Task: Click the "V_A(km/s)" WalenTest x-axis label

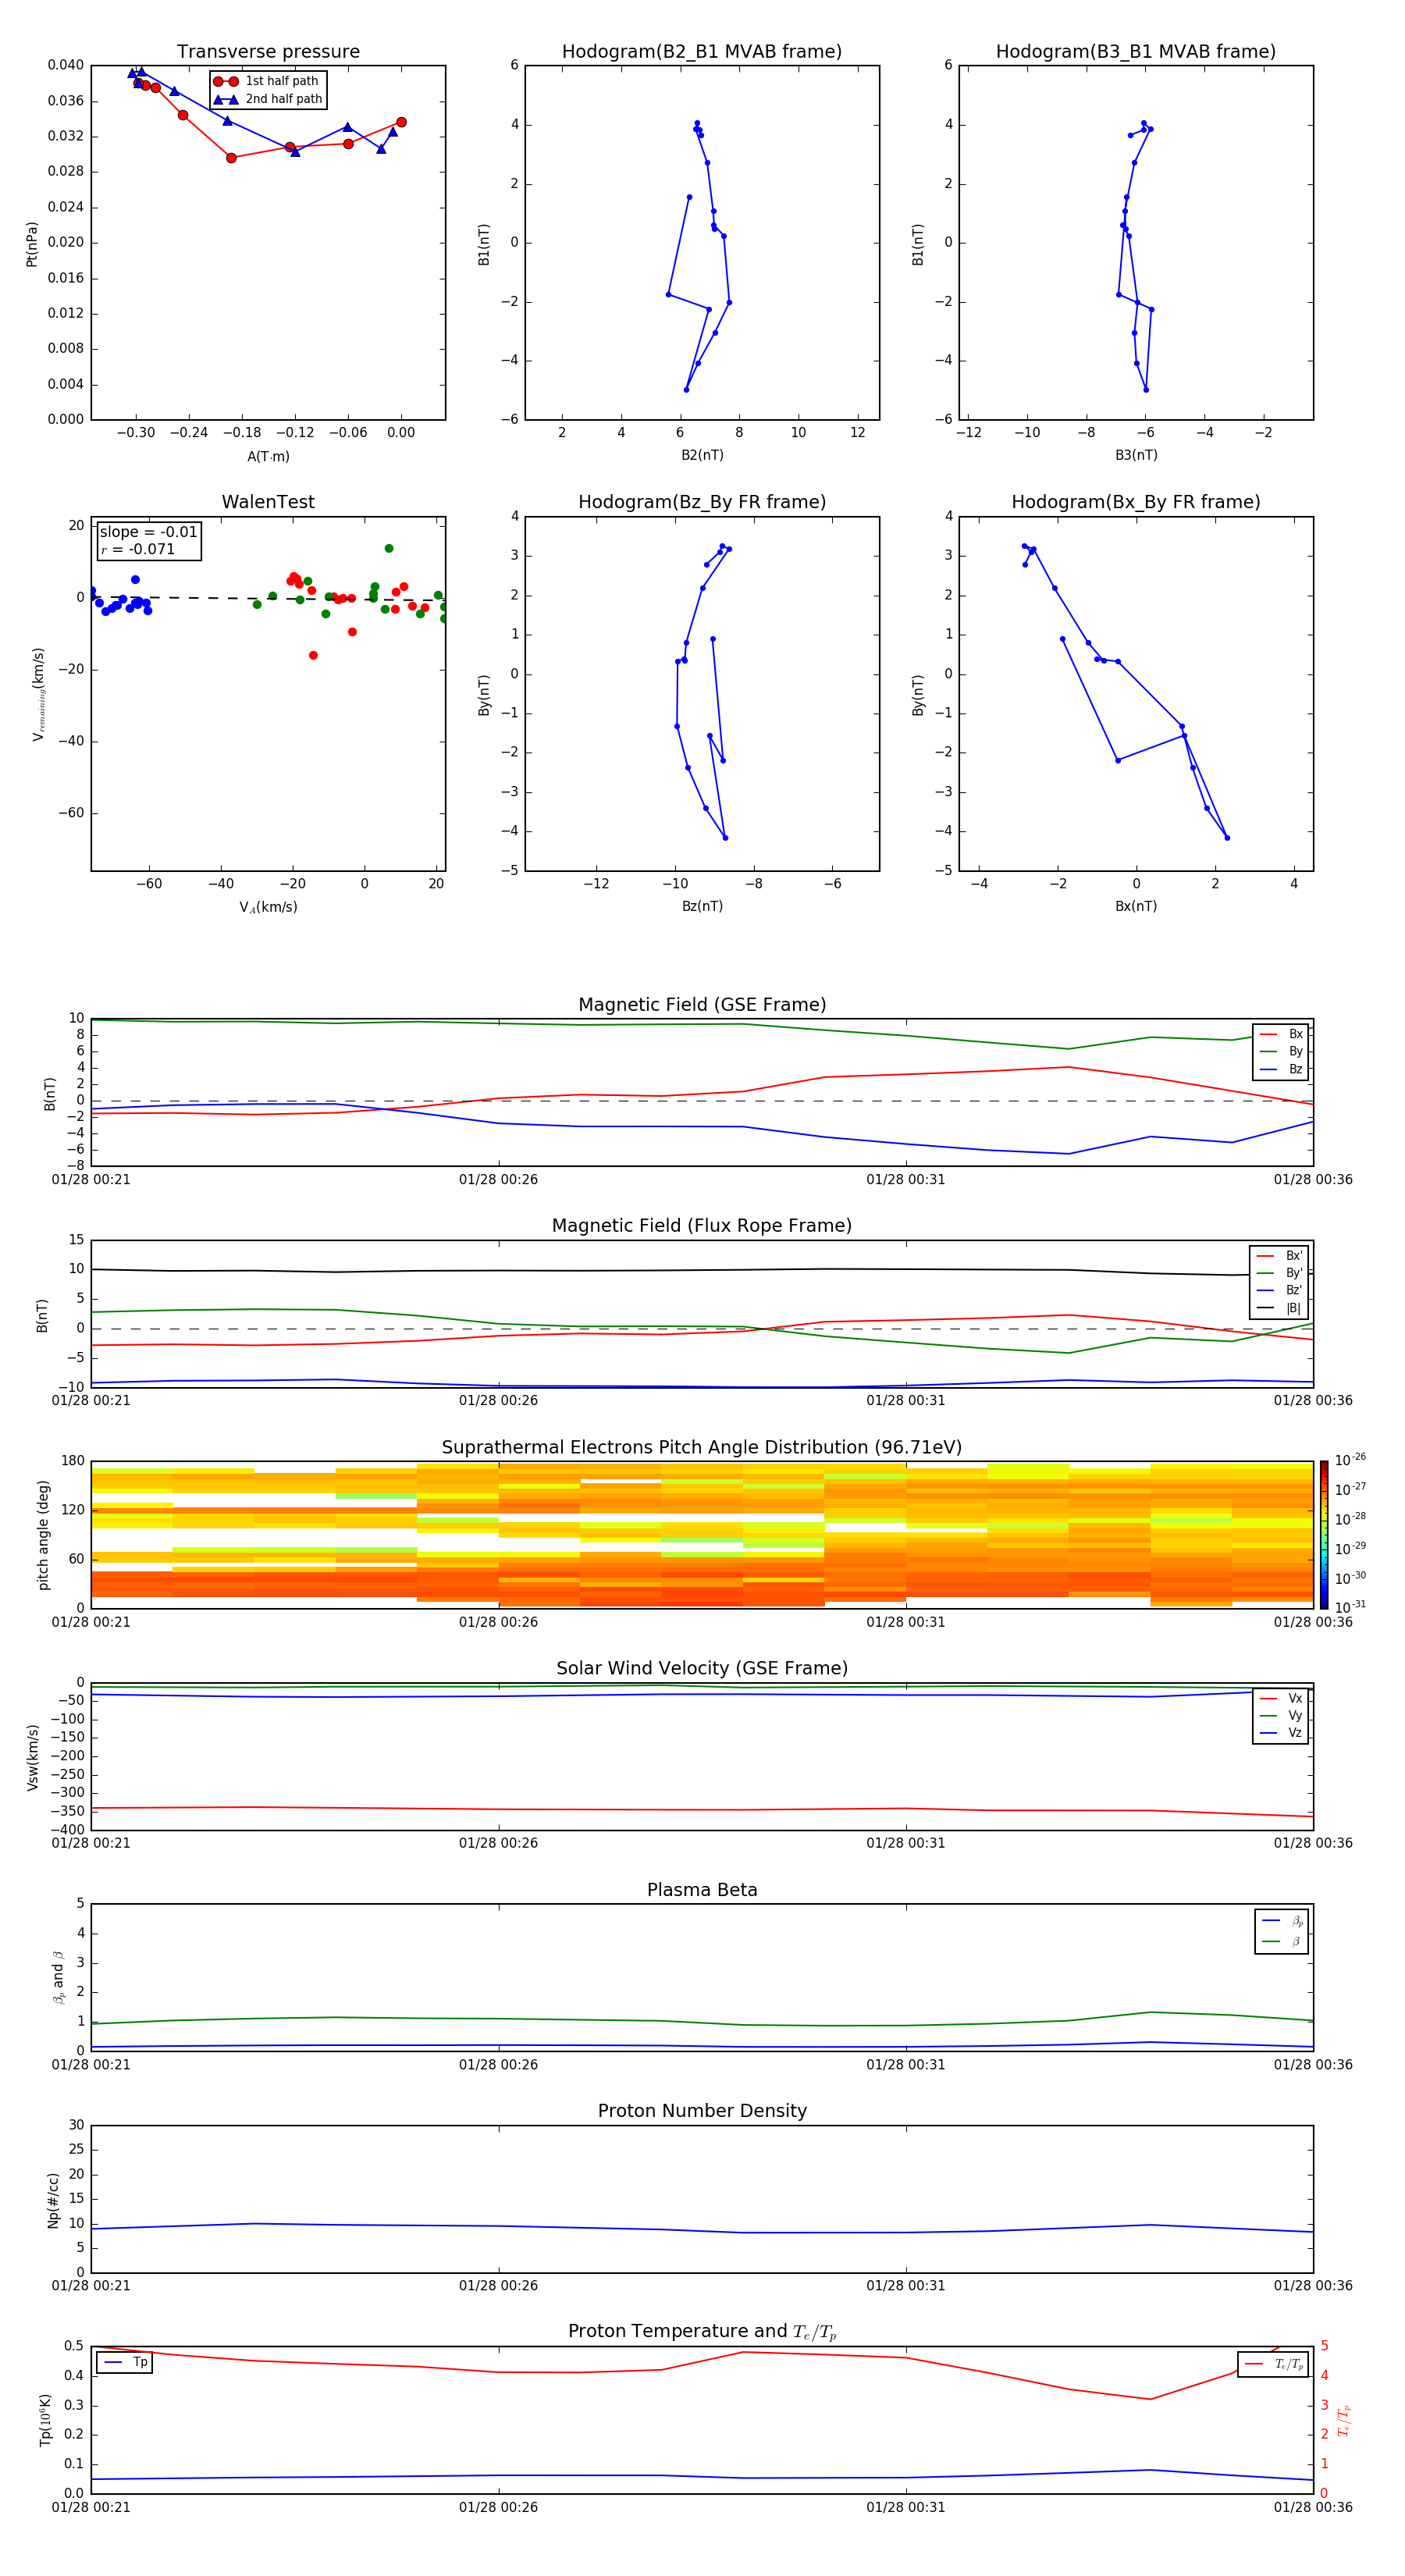Action: 268,907
